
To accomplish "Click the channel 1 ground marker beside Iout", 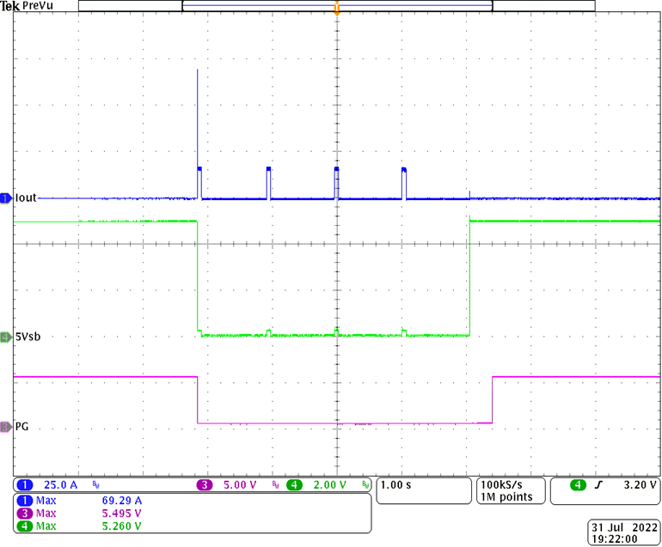I will tap(6, 198).
